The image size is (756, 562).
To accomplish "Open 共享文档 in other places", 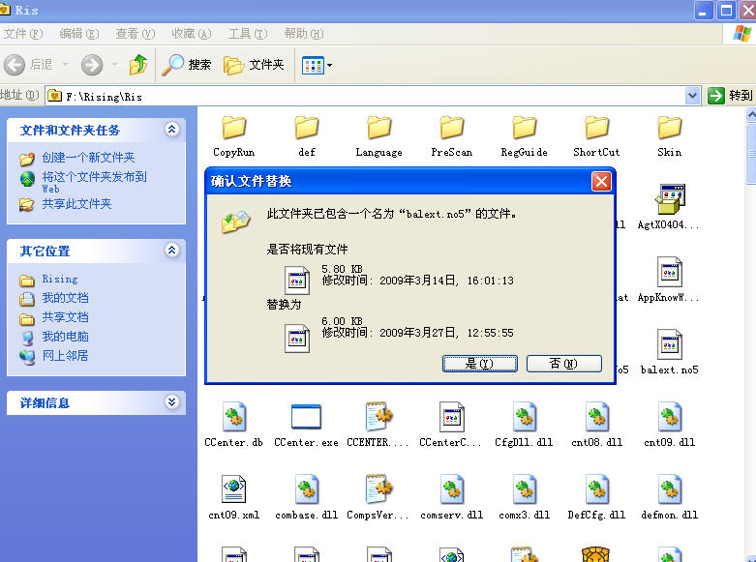I will (x=65, y=317).
